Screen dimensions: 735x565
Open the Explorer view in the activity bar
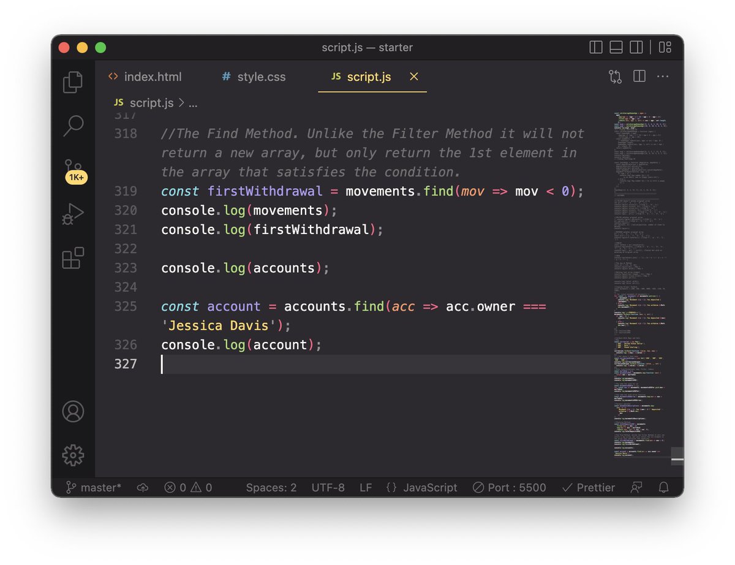(73, 81)
